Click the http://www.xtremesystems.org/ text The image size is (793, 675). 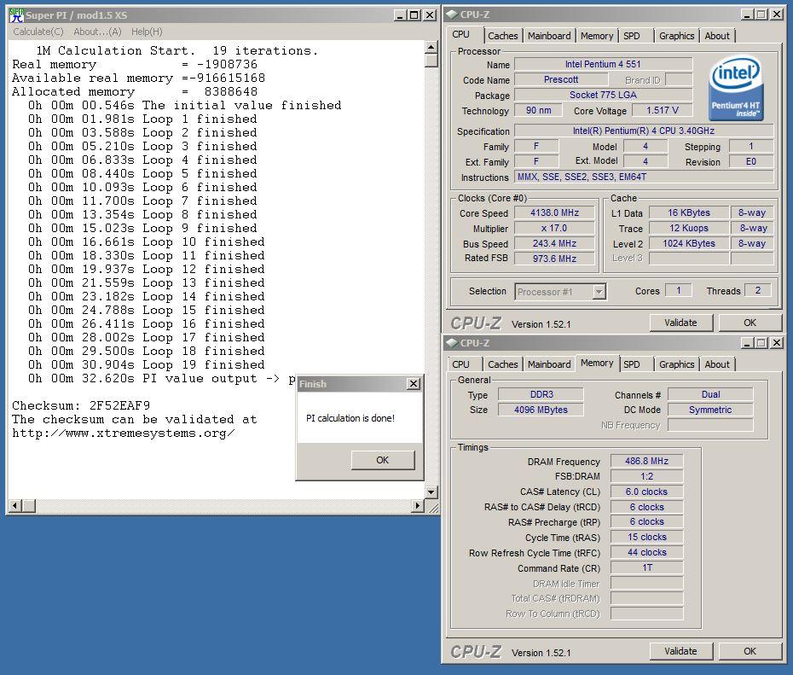point(124,434)
